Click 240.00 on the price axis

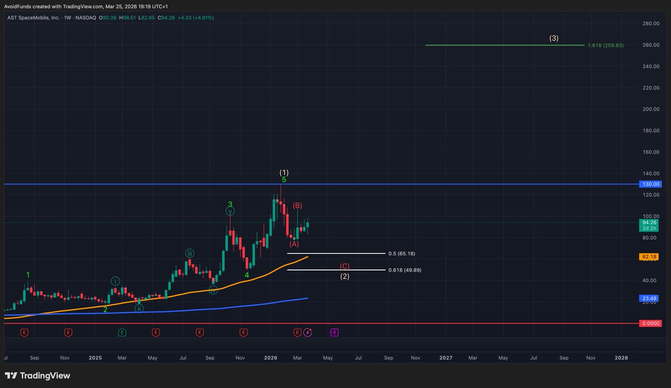[651, 67]
